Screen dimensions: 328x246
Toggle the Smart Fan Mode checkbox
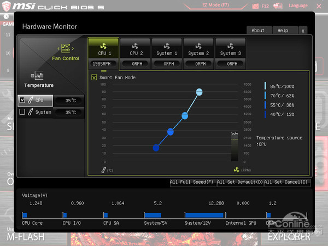click(94, 78)
